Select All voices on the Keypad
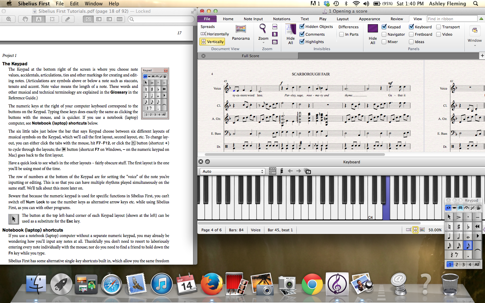The height and width of the screenshot is (303, 485). (x=477, y=265)
